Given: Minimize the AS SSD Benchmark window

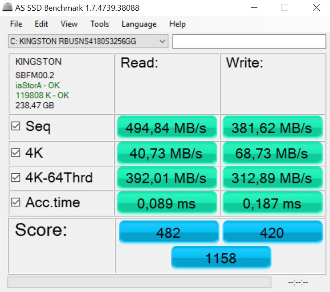Looking at the screenshot, I should pyautogui.click(x=254, y=8).
